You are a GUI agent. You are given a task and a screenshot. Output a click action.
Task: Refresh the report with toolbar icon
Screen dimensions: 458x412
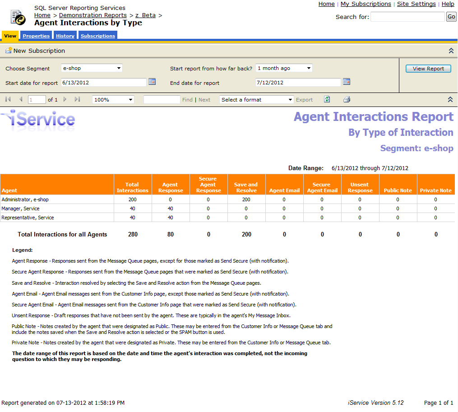(327, 99)
